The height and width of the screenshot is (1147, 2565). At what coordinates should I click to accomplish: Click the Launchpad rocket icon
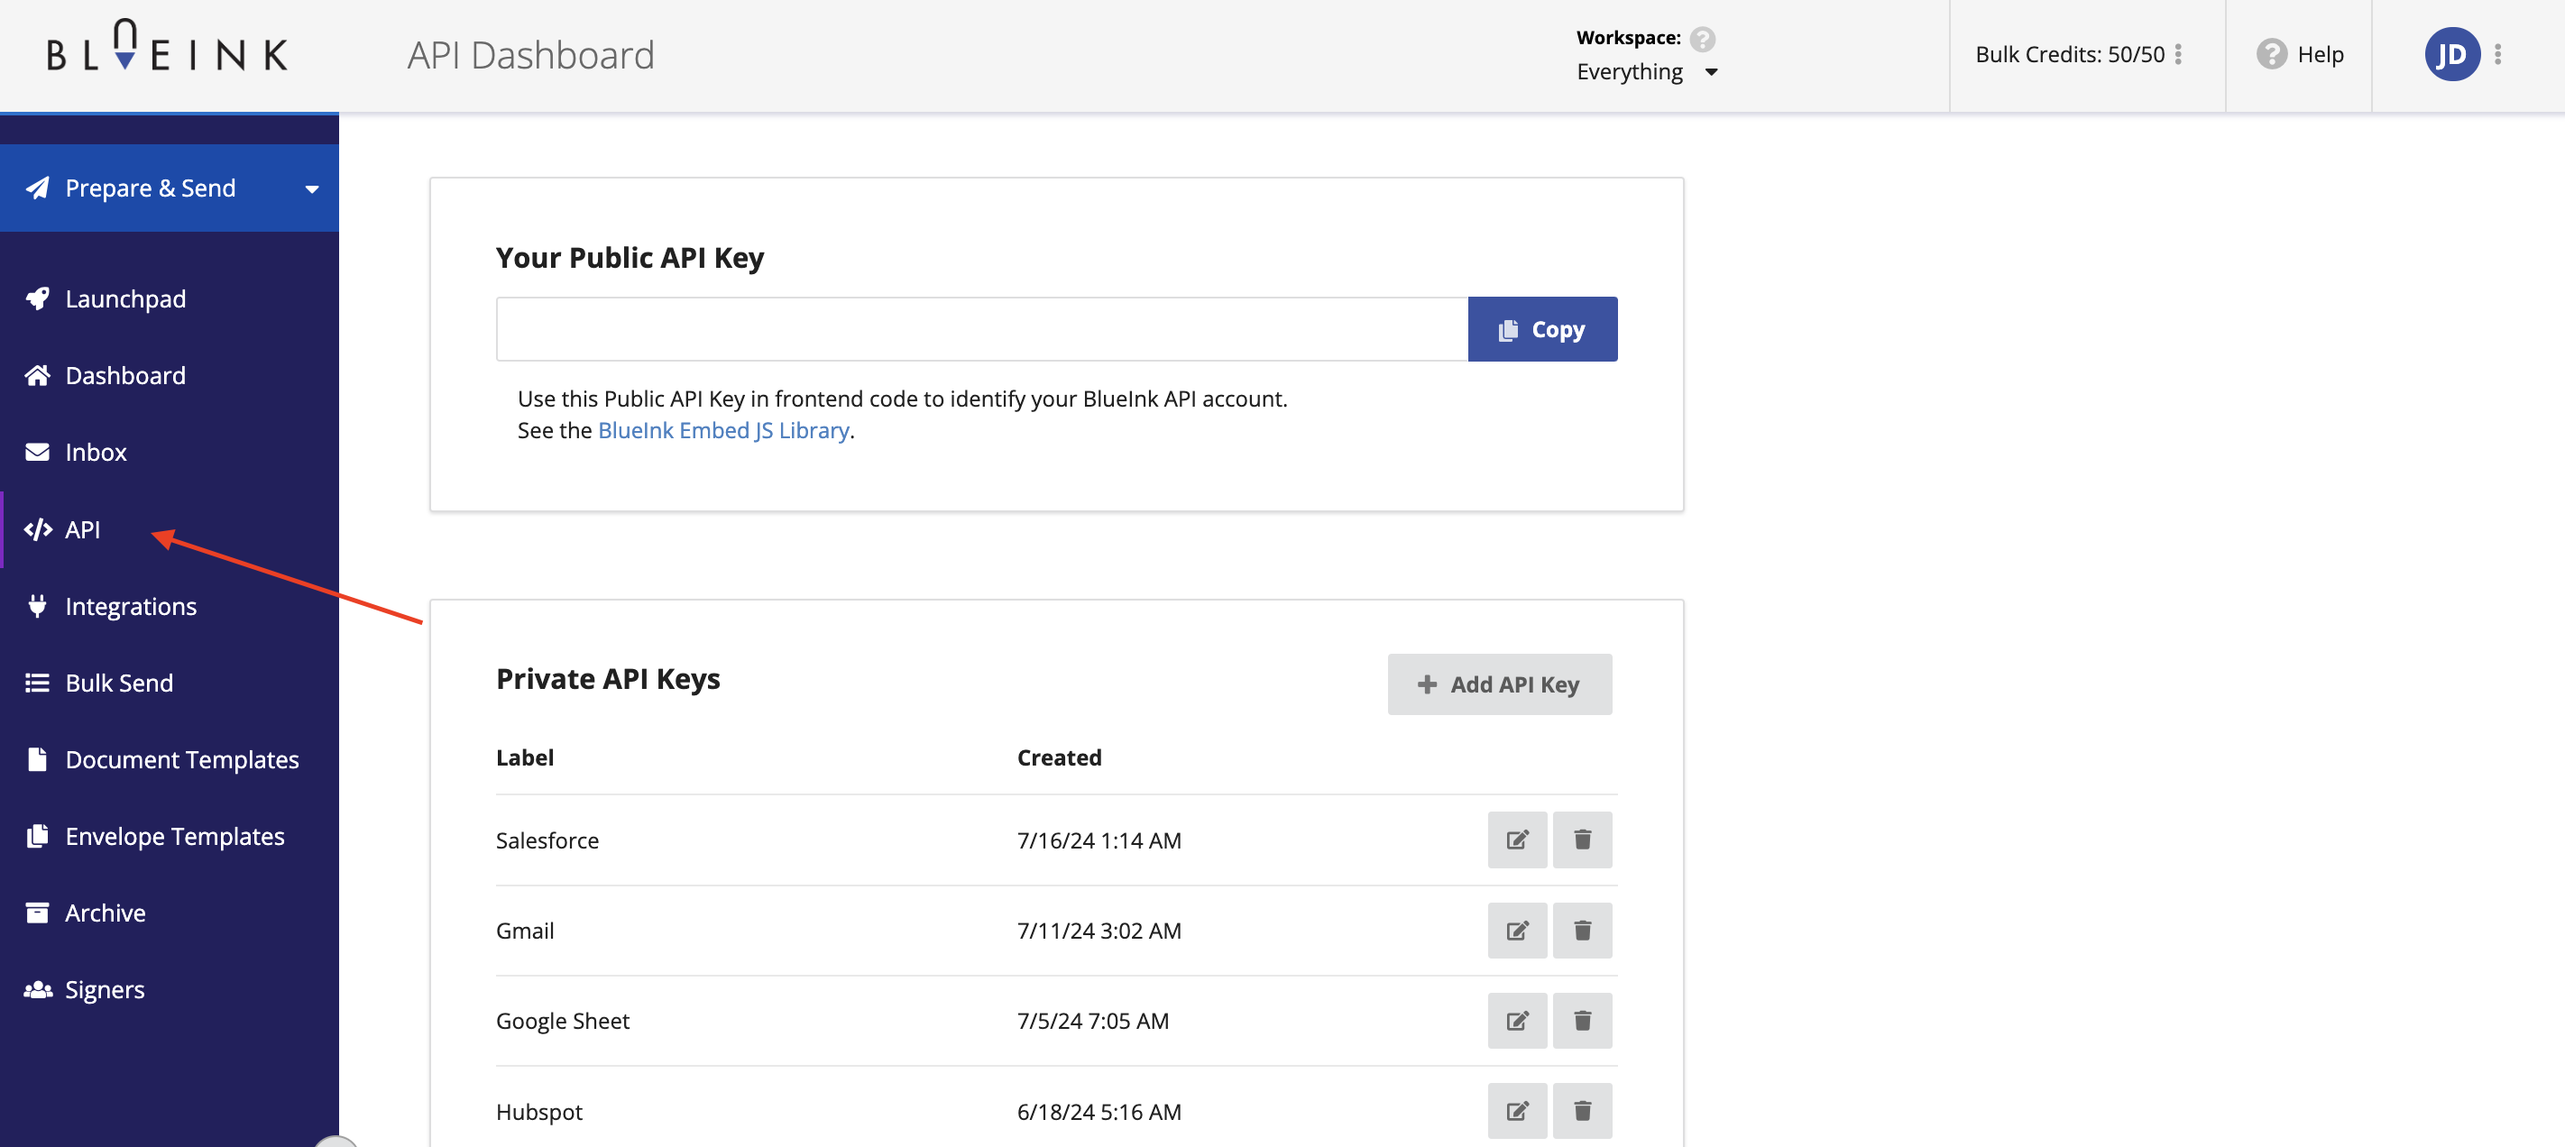pyautogui.click(x=38, y=298)
